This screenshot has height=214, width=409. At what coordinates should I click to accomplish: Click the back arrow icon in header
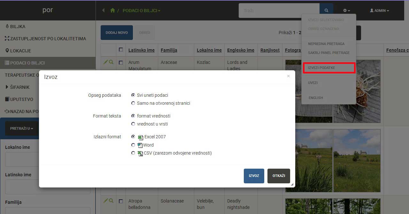pos(103,11)
